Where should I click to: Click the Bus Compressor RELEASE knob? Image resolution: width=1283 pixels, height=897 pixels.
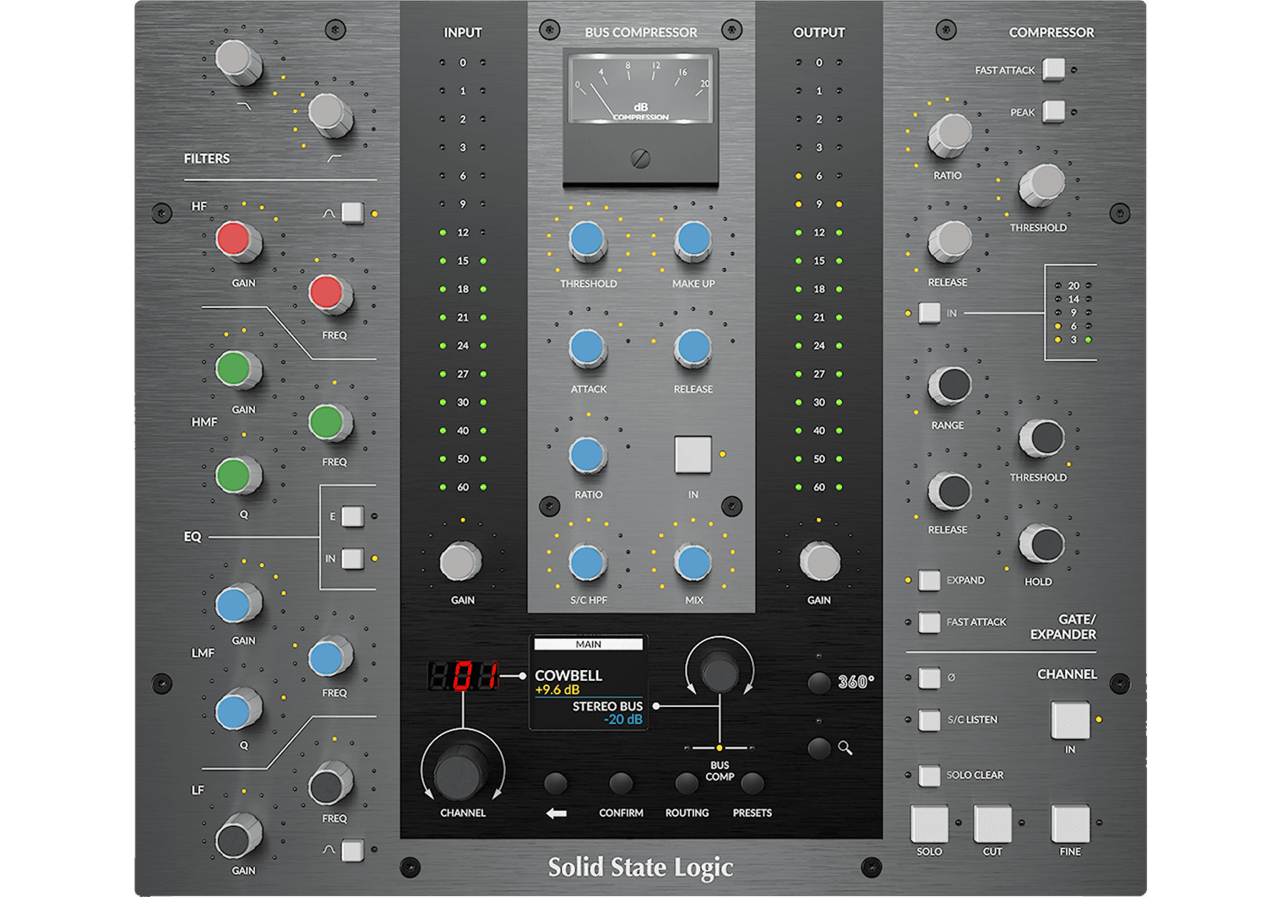click(693, 349)
